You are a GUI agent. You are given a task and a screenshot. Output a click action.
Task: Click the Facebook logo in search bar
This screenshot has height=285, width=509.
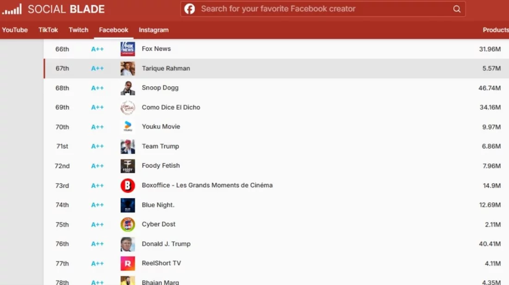click(x=190, y=9)
